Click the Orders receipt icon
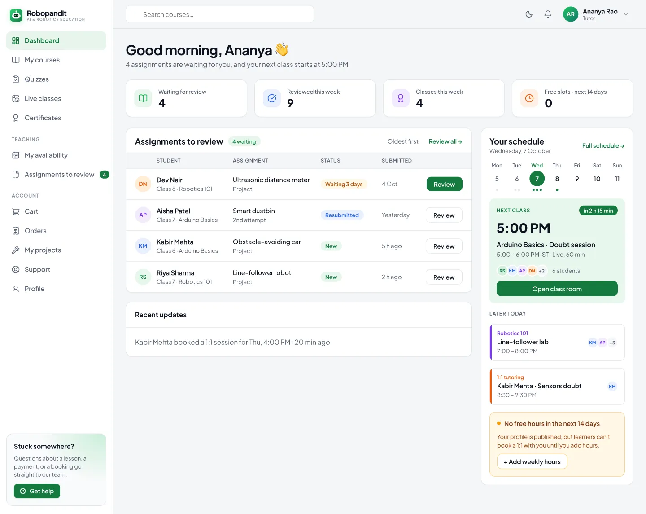The height and width of the screenshot is (514, 646). tap(16, 231)
